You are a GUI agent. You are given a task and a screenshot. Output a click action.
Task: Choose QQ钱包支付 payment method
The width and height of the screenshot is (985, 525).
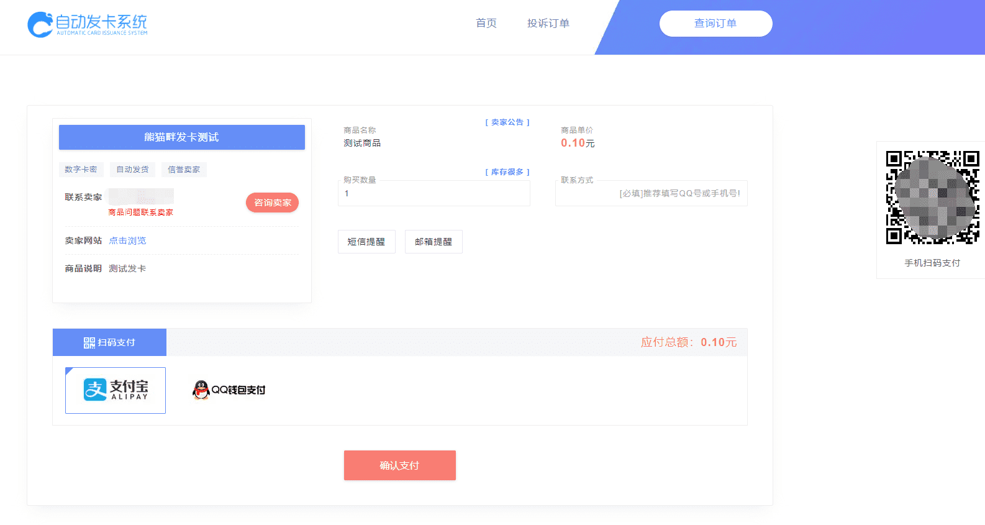coord(229,390)
